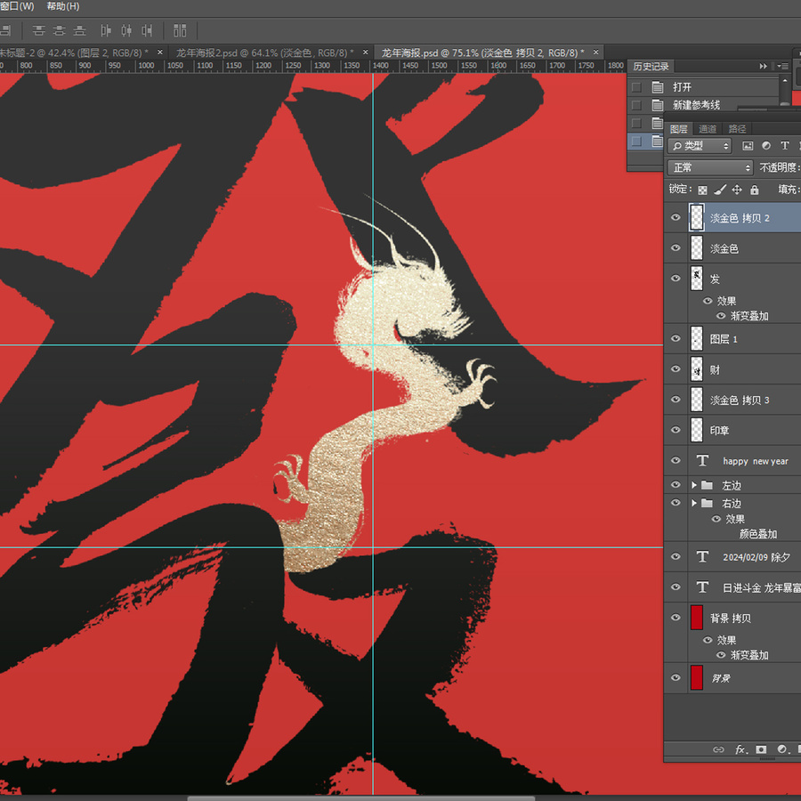The image size is (801, 801).
Task: Align vertical centers of selected layers
Action: tap(60, 30)
